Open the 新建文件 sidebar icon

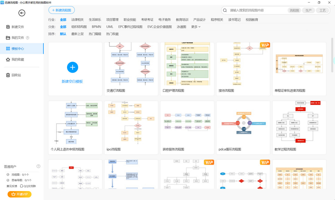coord(8,27)
